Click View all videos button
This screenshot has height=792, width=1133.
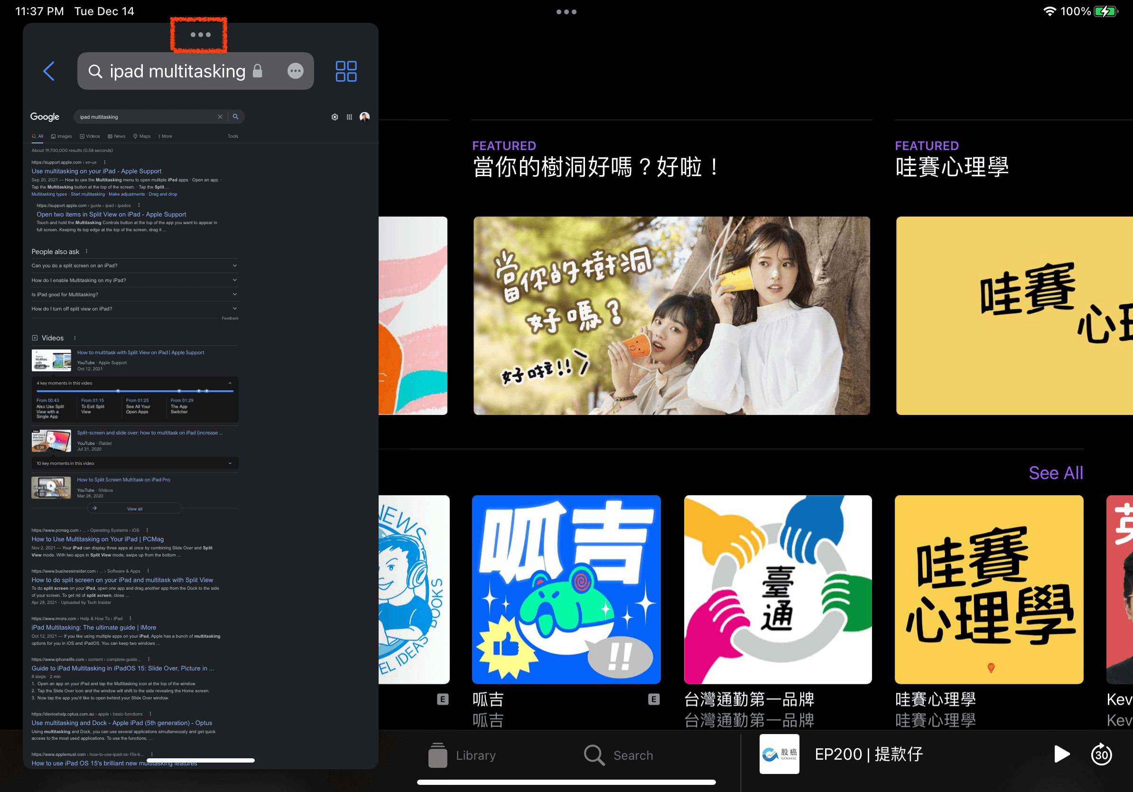135,509
